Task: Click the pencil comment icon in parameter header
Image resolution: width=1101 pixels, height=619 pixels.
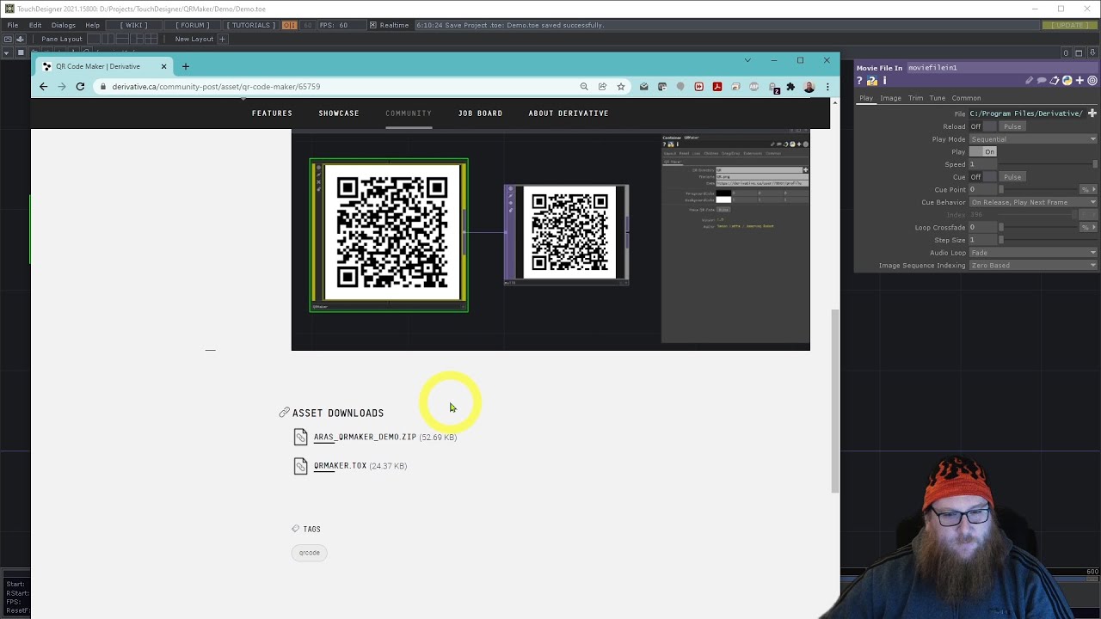Action: [1029, 81]
